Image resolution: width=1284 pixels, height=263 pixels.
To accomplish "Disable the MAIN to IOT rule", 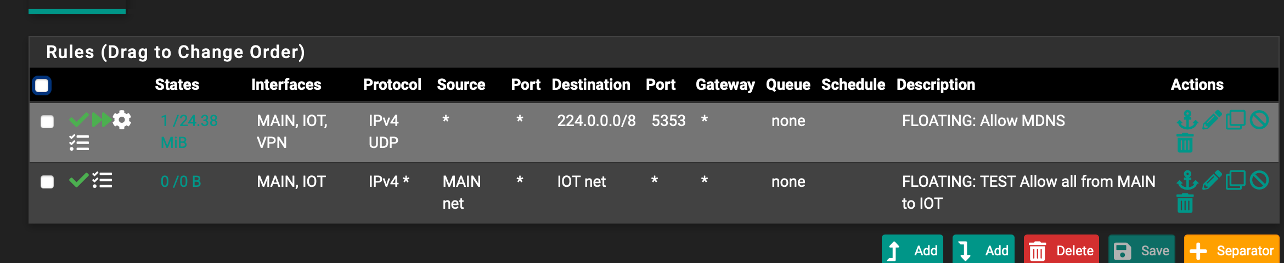I will [x=1259, y=180].
